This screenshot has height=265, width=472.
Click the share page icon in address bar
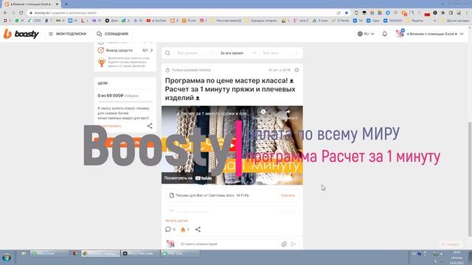coord(339,13)
